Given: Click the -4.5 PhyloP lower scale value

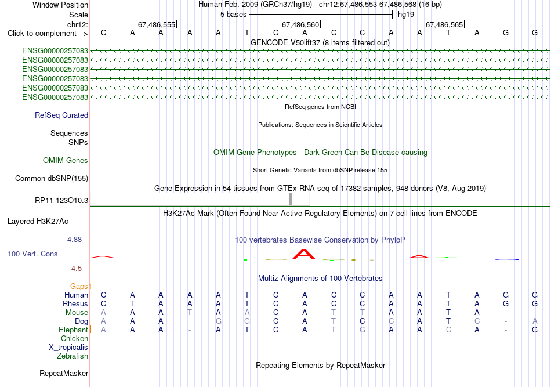Looking at the screenshot, I should [75, 269].
